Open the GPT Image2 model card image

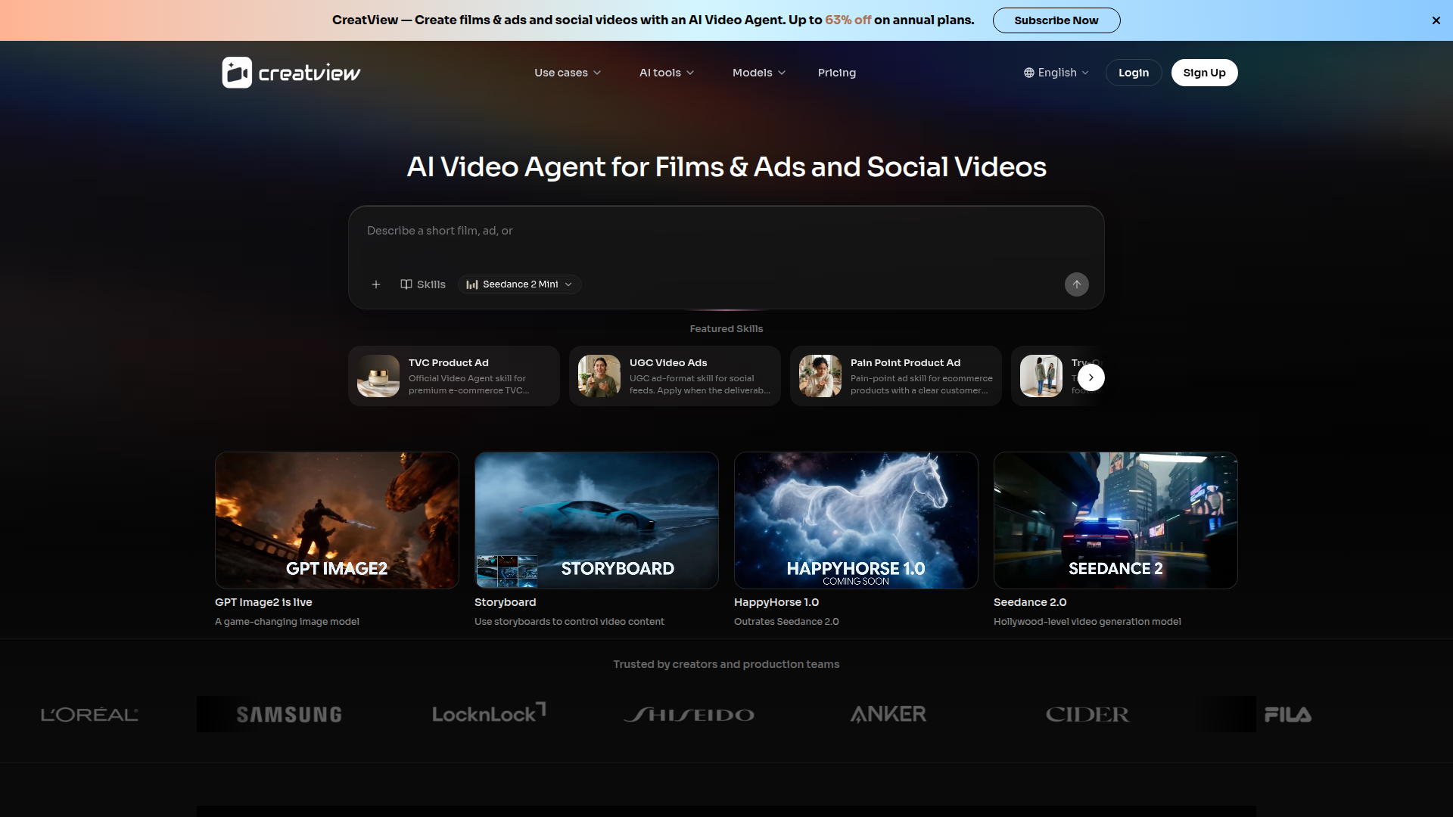(x=337, y=520)
